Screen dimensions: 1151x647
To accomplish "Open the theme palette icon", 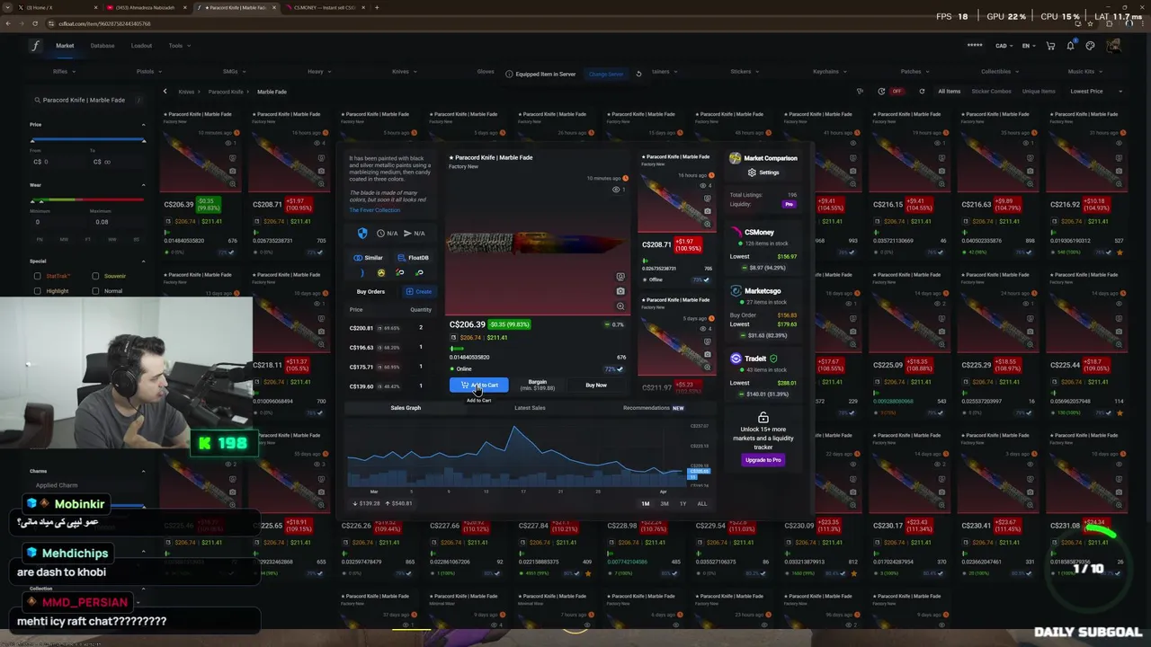I will pyautogui.click(x=1090, y=46).
